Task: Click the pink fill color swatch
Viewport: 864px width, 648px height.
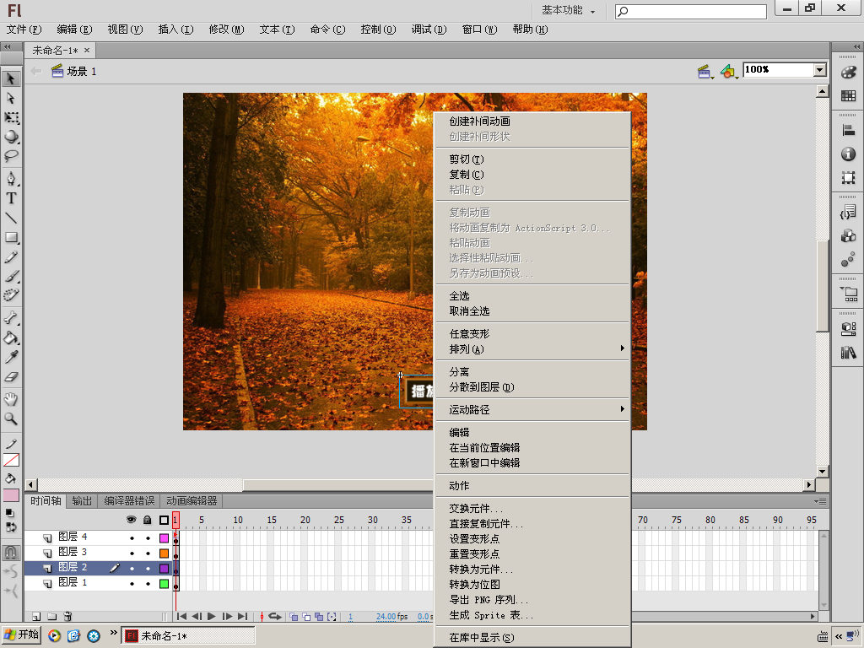Action: pyautogui.click(x=11, y=494)
